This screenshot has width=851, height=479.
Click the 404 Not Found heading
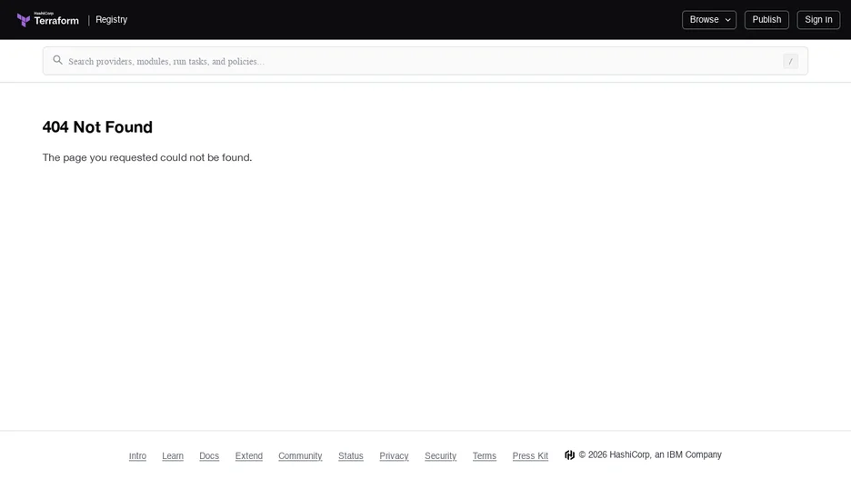97,127
